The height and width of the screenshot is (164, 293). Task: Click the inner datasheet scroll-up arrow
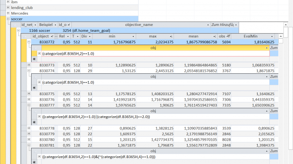[x=281, y=36]
